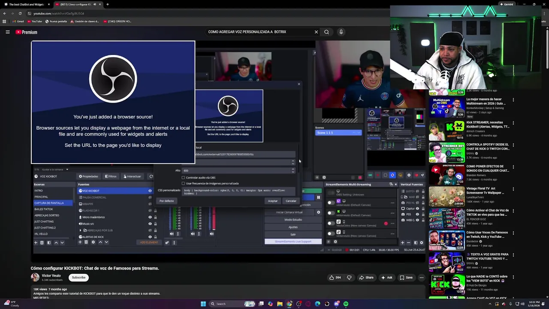This screenshot has height=309, width=549.
Task: Open options for CONTROLA SPOTIFY video
Action: pos(513,145)
